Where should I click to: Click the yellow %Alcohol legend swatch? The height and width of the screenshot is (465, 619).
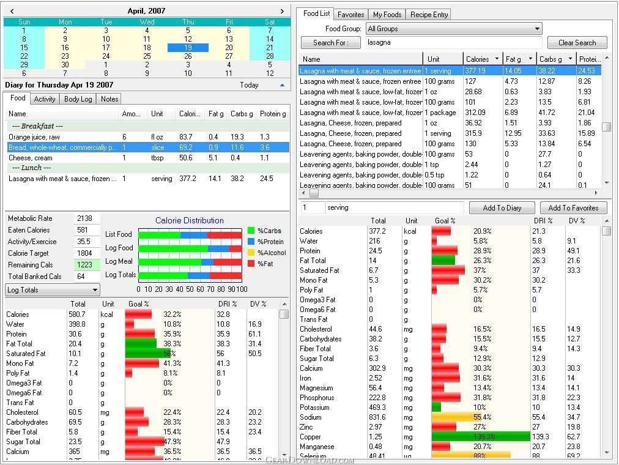coord(251,253)
